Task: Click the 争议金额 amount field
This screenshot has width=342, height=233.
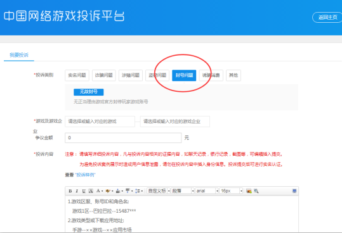Action: pos(123,138)
